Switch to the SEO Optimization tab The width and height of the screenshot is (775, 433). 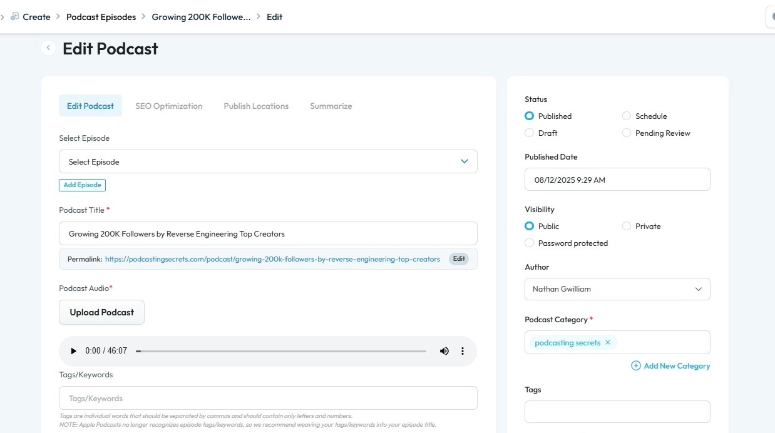click(x=169, y=106)
